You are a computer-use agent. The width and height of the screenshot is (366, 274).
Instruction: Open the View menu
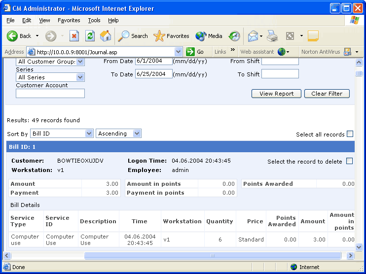tap(44, 20)
